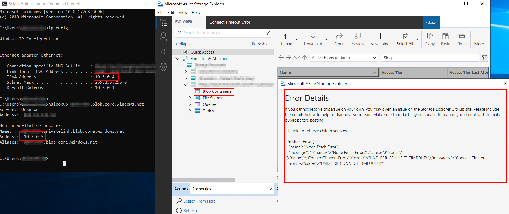This screenshot has width=509, height=214.
Task: Click the Upload toolbar button
Action: (286, 39)
